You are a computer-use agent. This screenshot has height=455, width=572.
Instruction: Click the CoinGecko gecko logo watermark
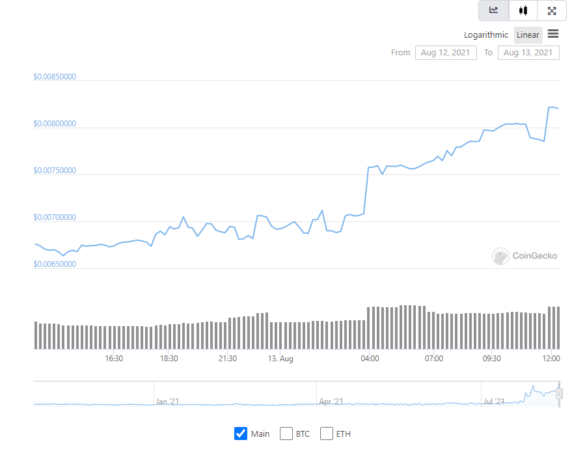pos(500,256)
